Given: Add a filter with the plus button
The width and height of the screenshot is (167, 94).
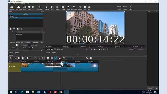Looking at the screenshot, I should point(10,29).
